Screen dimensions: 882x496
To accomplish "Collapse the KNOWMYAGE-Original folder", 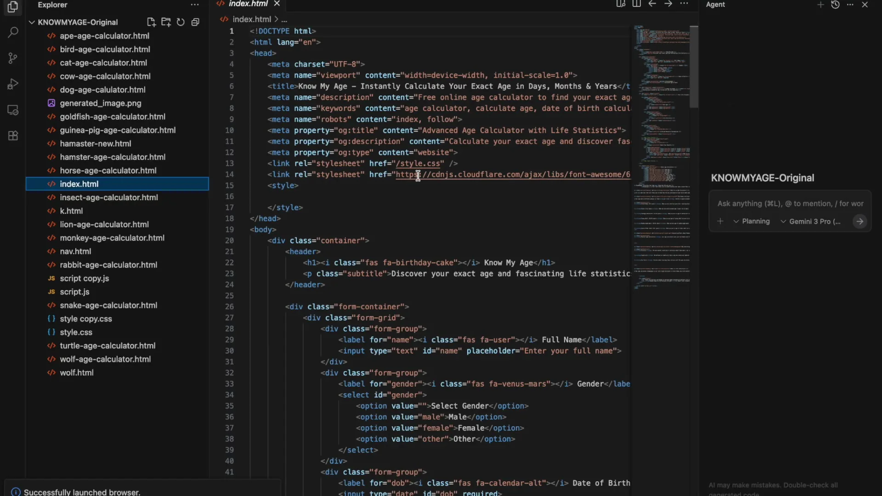I will [x=32, y=22].
